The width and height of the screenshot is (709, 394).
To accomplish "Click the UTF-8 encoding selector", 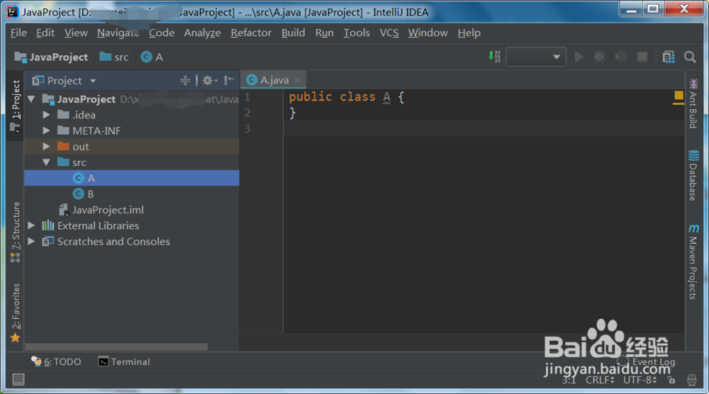I will pos(640,380).
